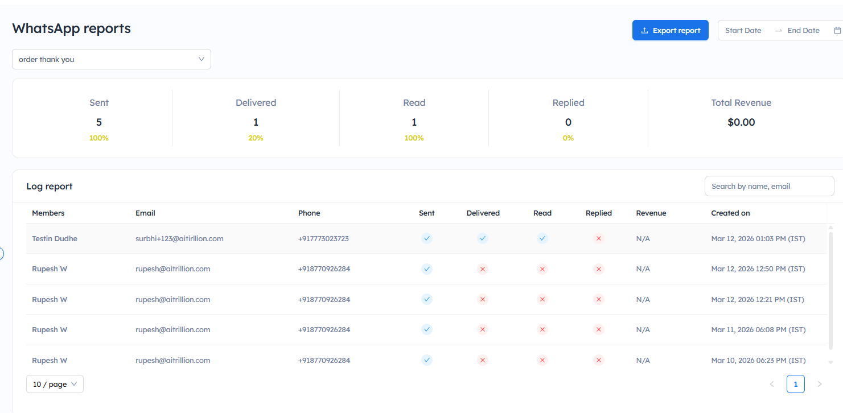Click Replied cross icon for Testin Dudhe
The image size is (843, 413).
pyautogui.click(x=598, y=239)
